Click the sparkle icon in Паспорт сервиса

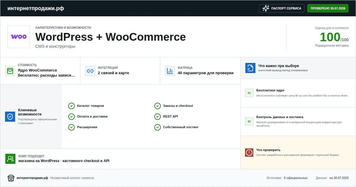(x=266, y=8)
